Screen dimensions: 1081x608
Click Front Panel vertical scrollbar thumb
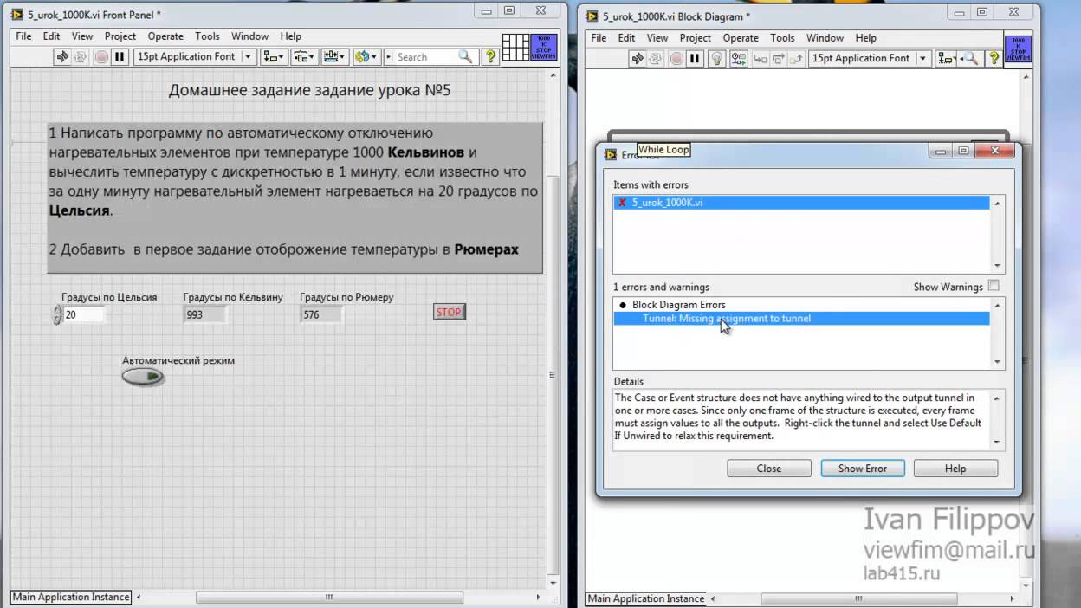(551, 374)
